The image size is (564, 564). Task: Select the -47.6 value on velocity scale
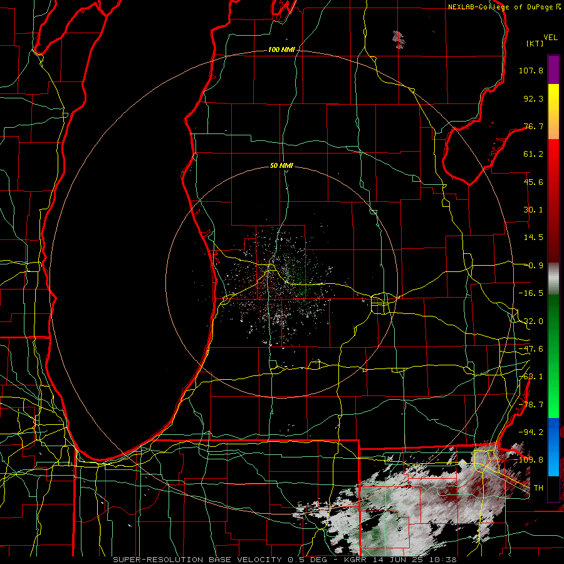coord(531,349)
